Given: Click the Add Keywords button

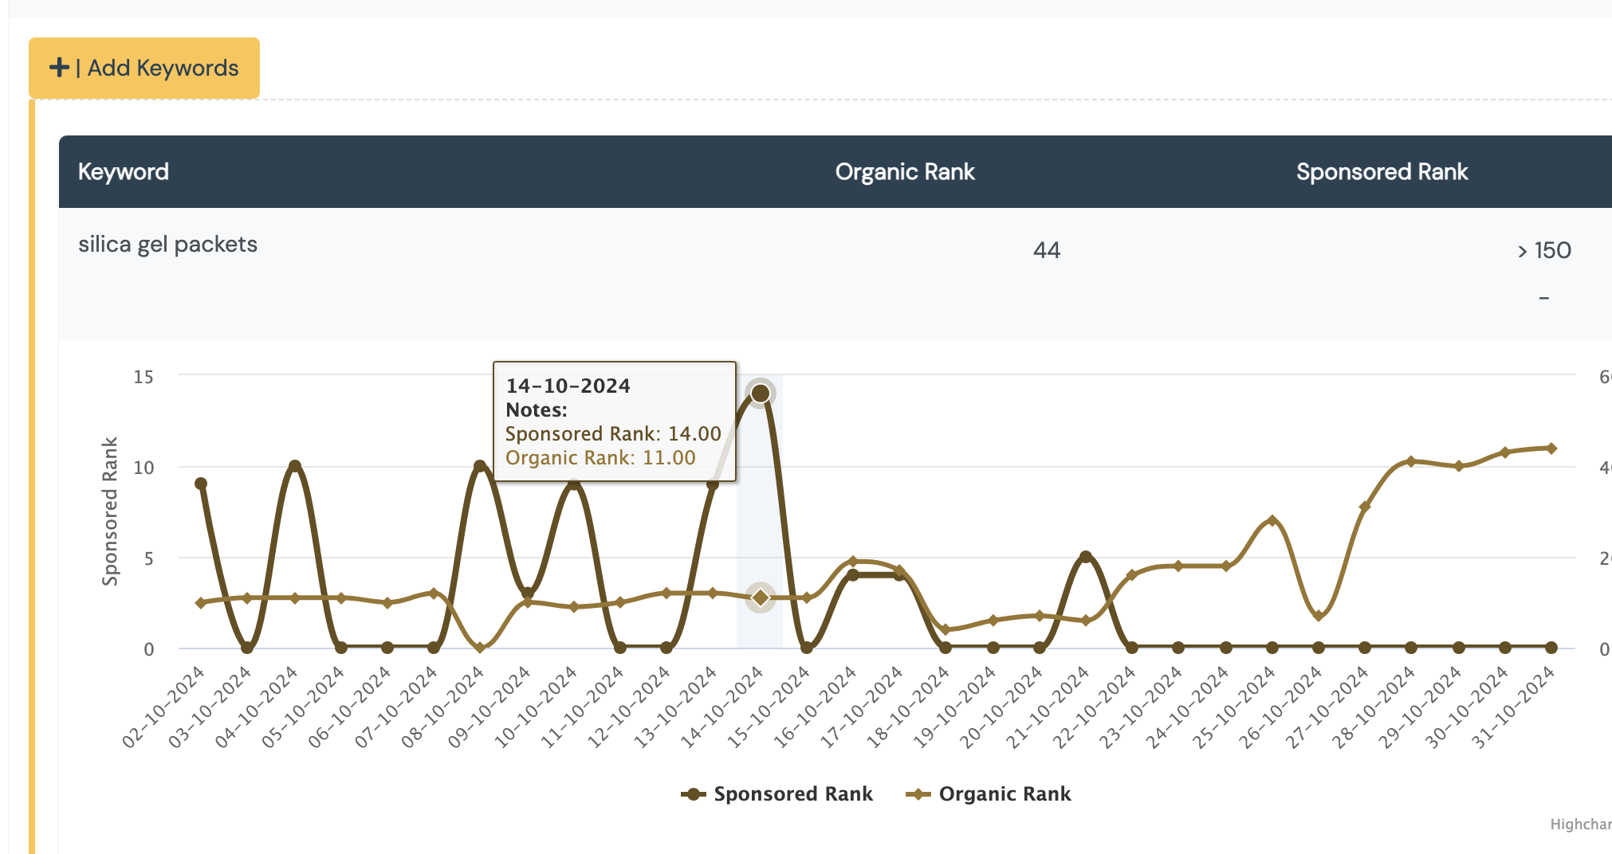Looking at the screenshot, I should click(x=144, y=69).
